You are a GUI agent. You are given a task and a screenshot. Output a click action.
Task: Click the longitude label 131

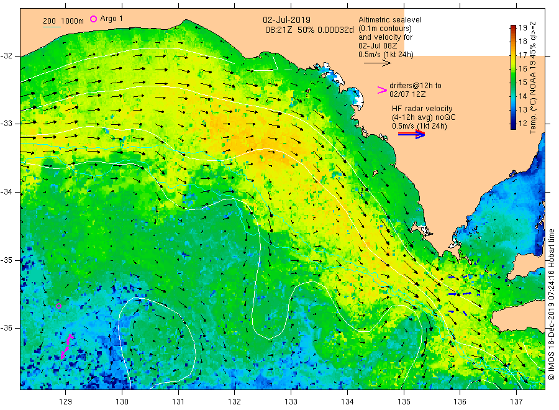point(178,402)
